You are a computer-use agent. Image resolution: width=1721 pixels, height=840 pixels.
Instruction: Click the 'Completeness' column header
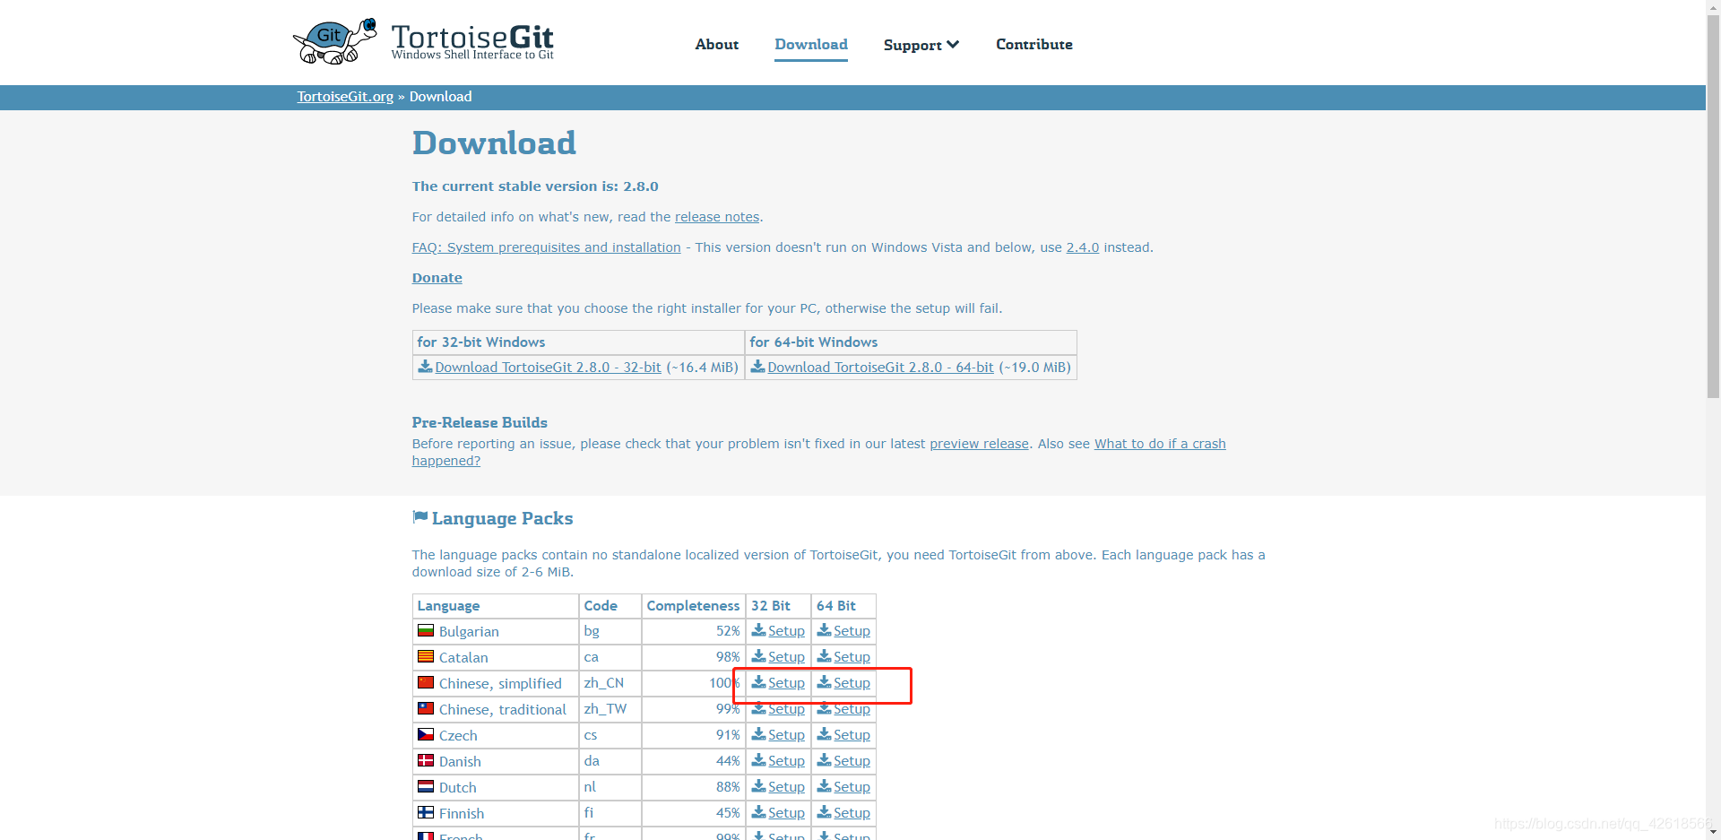click(693, 606)
